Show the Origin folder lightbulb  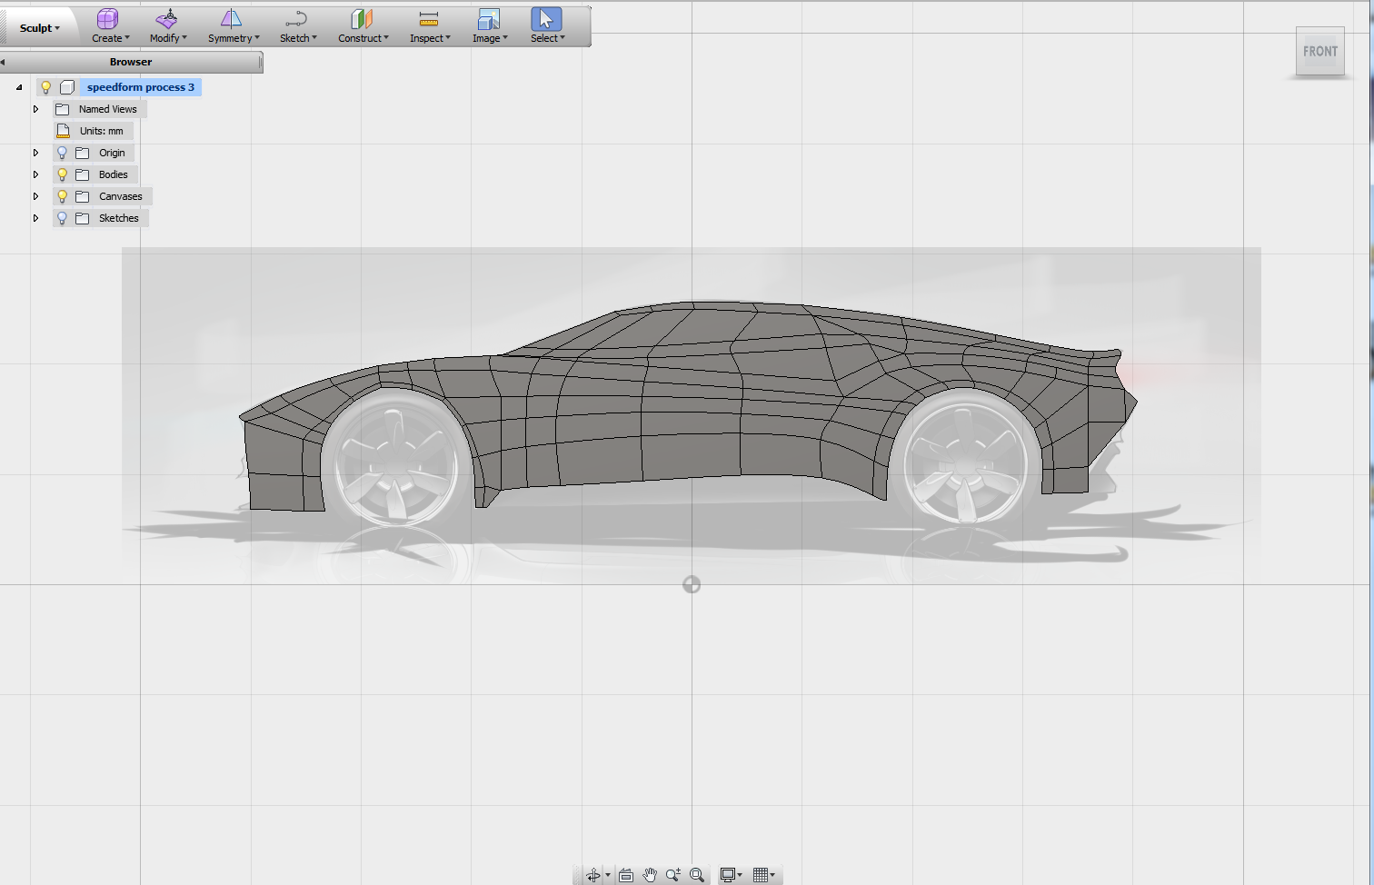click(x=61, y=152)
